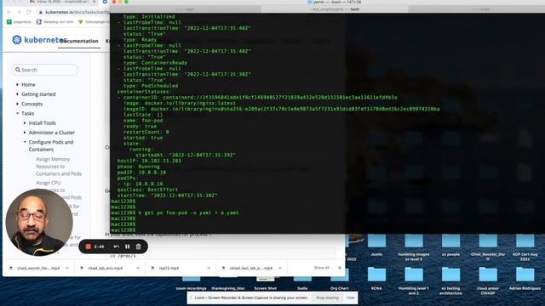Open the ckad_lab_env.mp4 download menu chevron

pyautogui.click(x=138, y=269)
